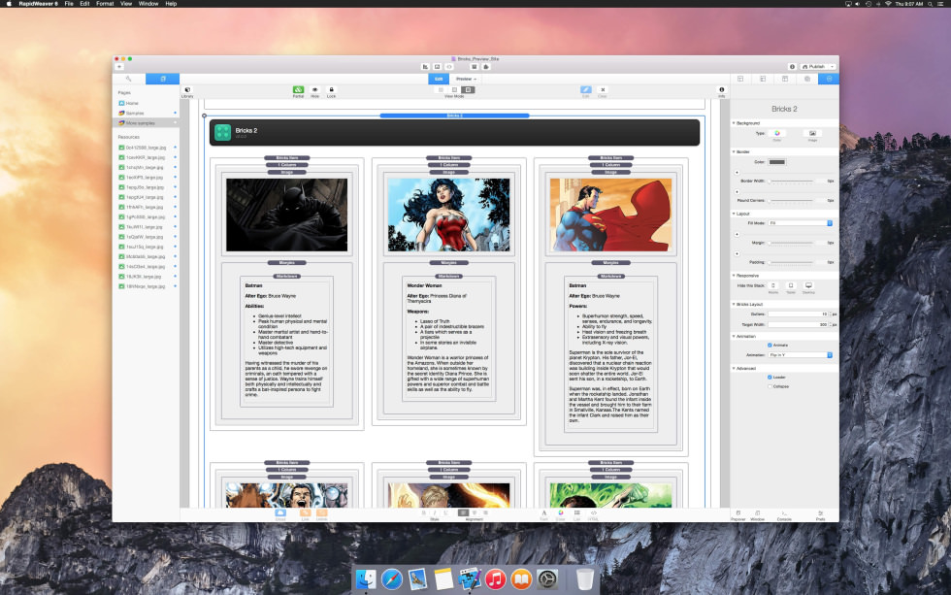Choose Color background type icon

pyautogui.click(x=777, y=133)
